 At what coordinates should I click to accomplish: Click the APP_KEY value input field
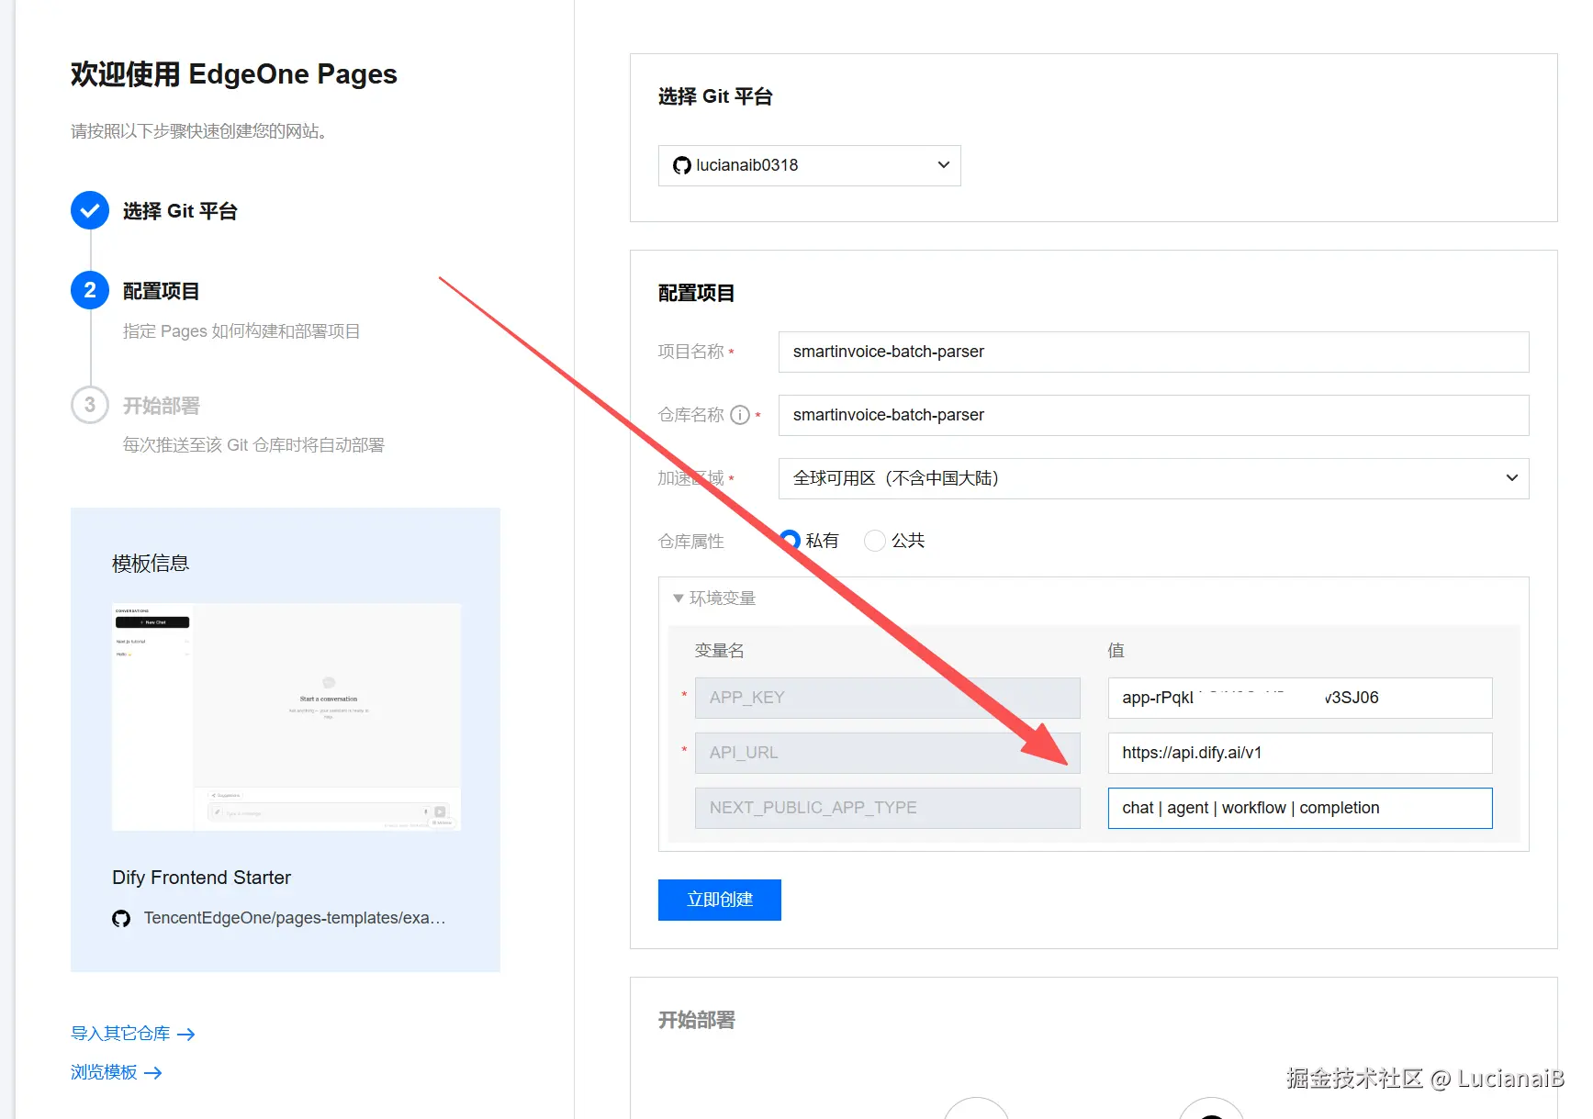click(x=1300, y=698)
